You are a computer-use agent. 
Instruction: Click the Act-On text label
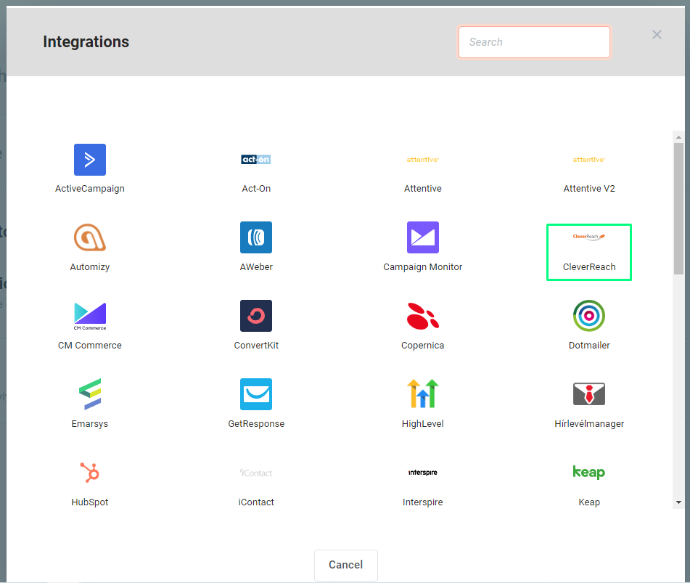point(256,189)
